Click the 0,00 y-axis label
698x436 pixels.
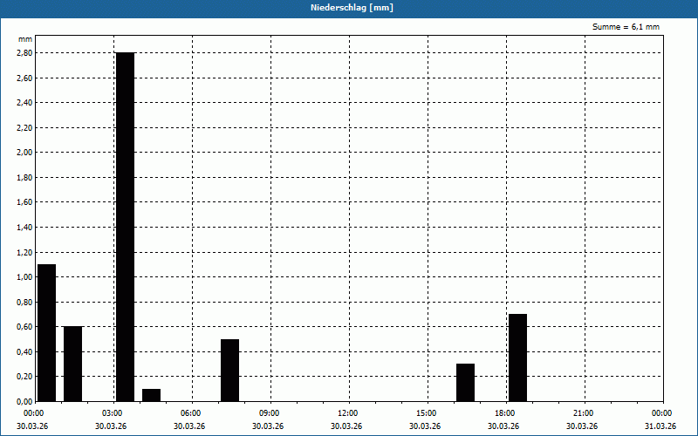25,401
